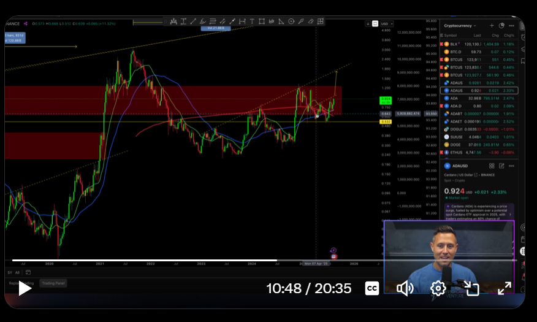Enter fullscreen mode
Image resolution: width=537 pixels, height=322 pixels.
(x=505, y=288)
